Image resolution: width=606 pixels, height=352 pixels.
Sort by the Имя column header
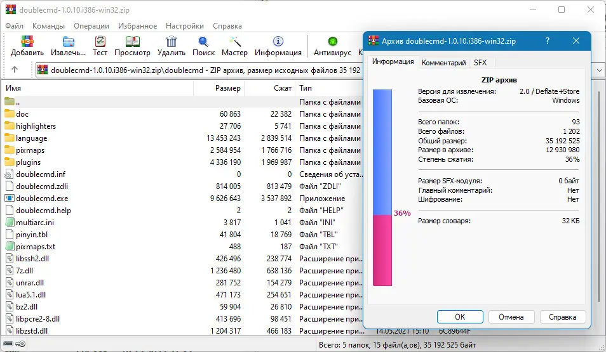pyautogui.click(x=98, y=88)
